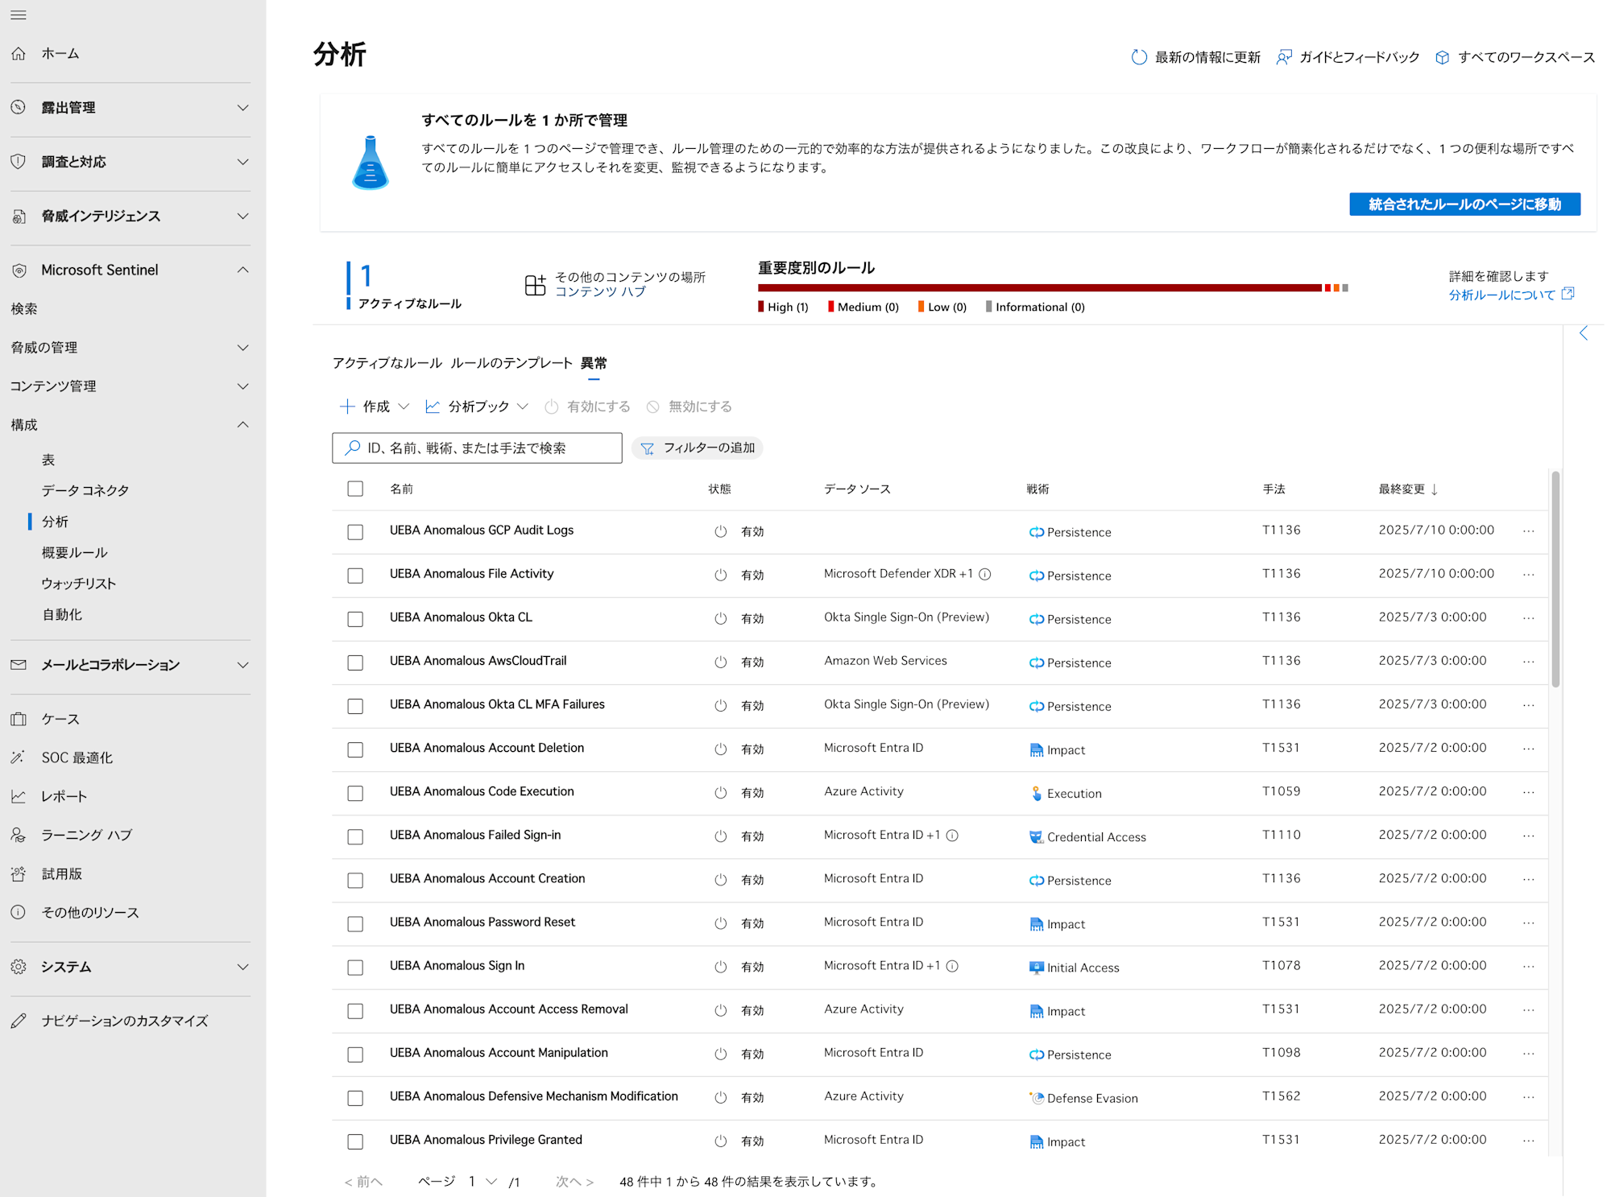The height and width of the screenshot is (1197, 1611).
Task: Open the hamburger navigation menu
Action: pyautogui.click(x=19, y=14)
